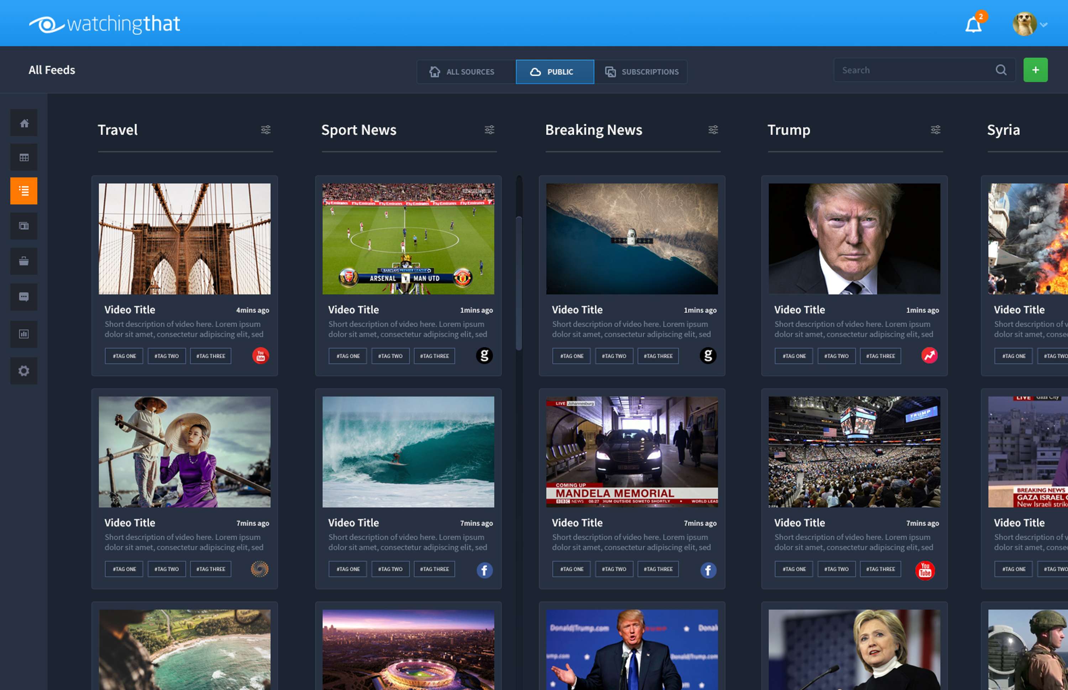The height and width of the screenshot is (690, 1068).
Task: Open the Gaza Israel breaking news thumbnail
Action: pos(1028,452)
